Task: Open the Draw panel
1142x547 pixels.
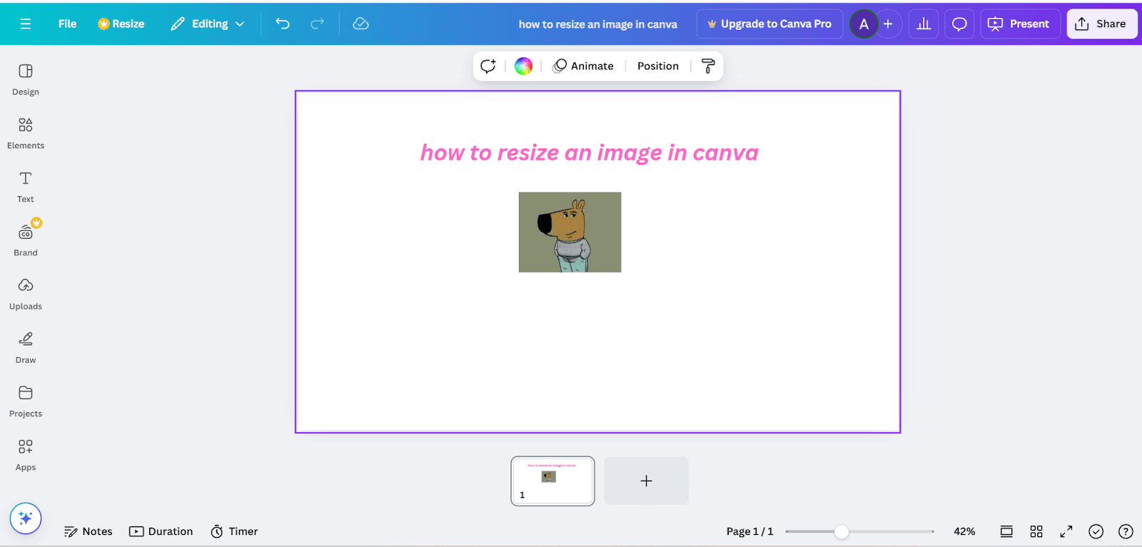Action: pos(26,347)
